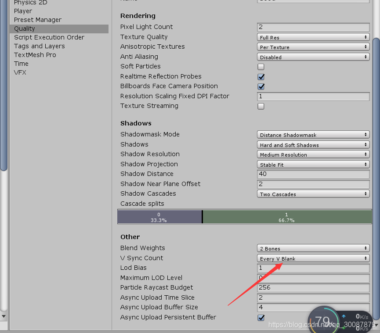Toggle Billboards Face Camera Position checkbox
380x333 pixels.
(261, 86)
